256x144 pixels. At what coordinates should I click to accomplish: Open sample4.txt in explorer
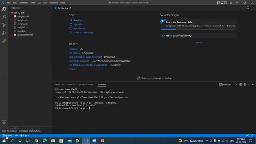tap(23, 31)
